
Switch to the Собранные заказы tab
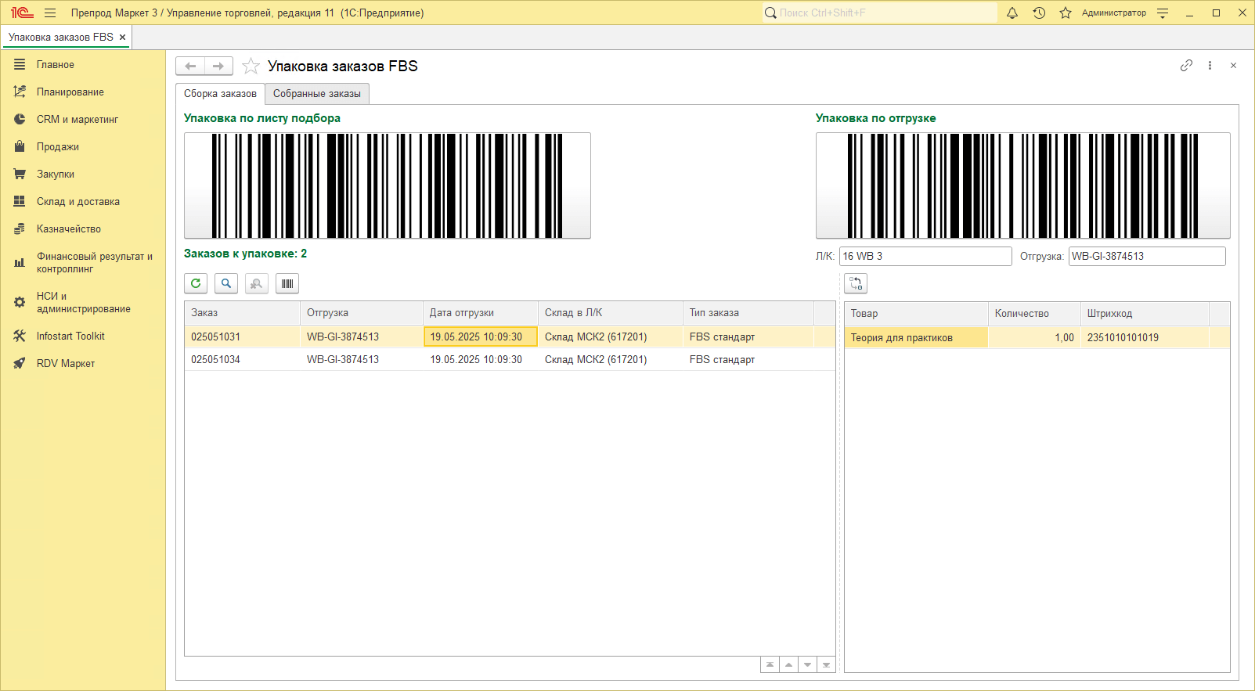[317, 94]
